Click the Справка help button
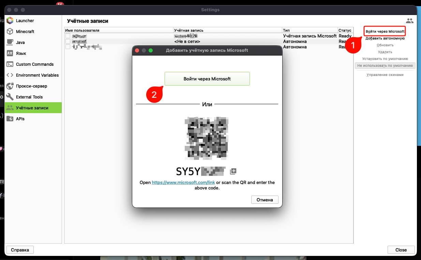This screenshot has width=421, height=260. pos(20,250)
